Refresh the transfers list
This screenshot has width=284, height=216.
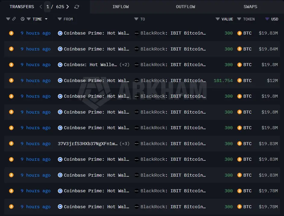point(77,7)
